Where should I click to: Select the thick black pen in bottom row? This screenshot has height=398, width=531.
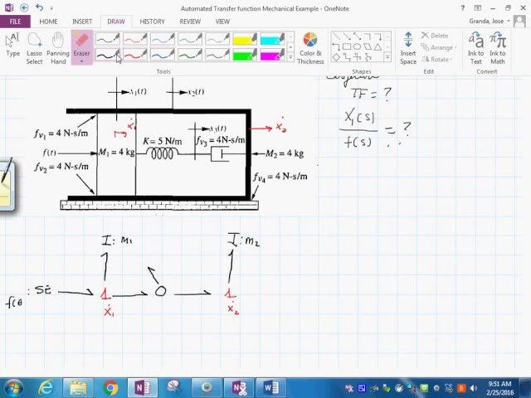point(107,55)
